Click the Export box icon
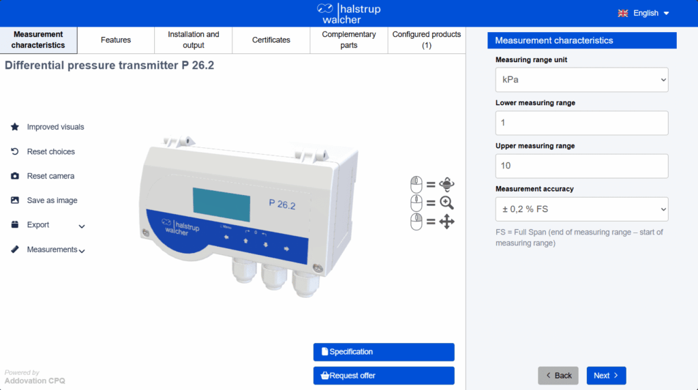 click(x=15, y=224)
